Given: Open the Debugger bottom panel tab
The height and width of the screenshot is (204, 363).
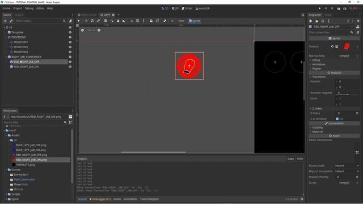Looking at the screenshot, I should tap(100, 199).
